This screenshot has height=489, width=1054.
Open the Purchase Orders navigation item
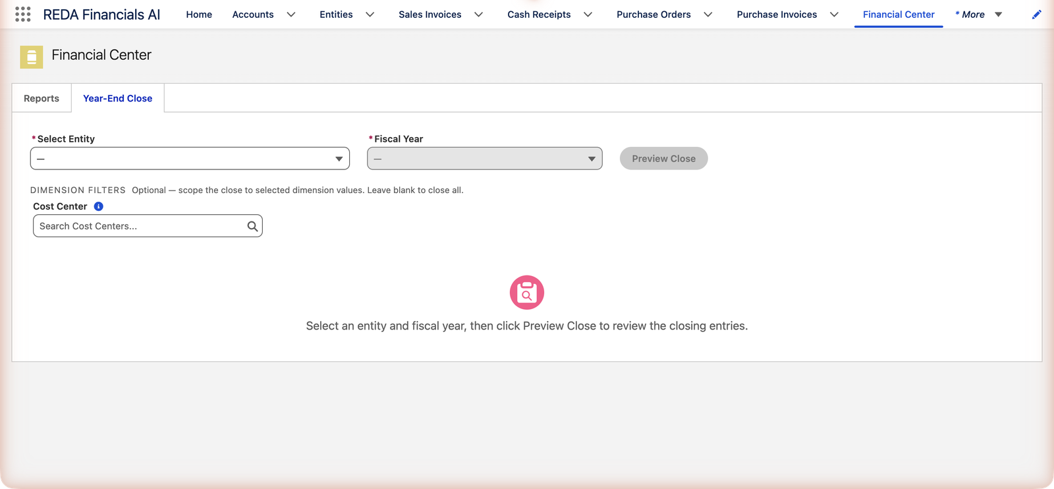point(653,14)
